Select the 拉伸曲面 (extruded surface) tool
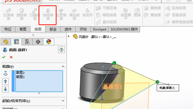The height and width of the screenshot is (109, 193). 8,14
